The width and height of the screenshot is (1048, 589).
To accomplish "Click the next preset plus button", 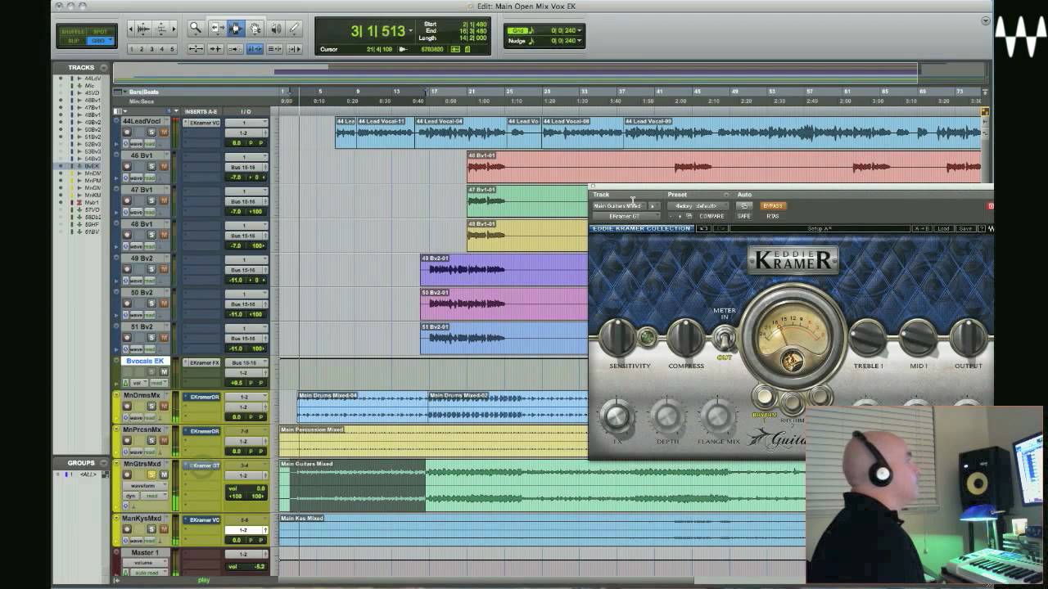I will click(680, 216).
